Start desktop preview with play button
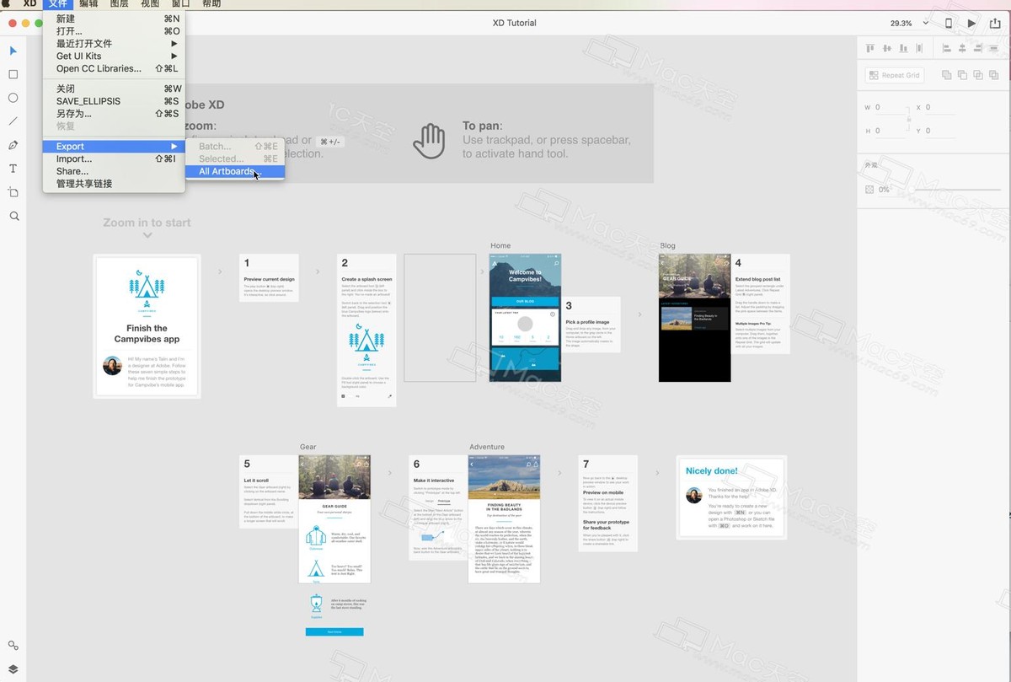This screenshot has height=682, width=1011. [x=971, y=24]
